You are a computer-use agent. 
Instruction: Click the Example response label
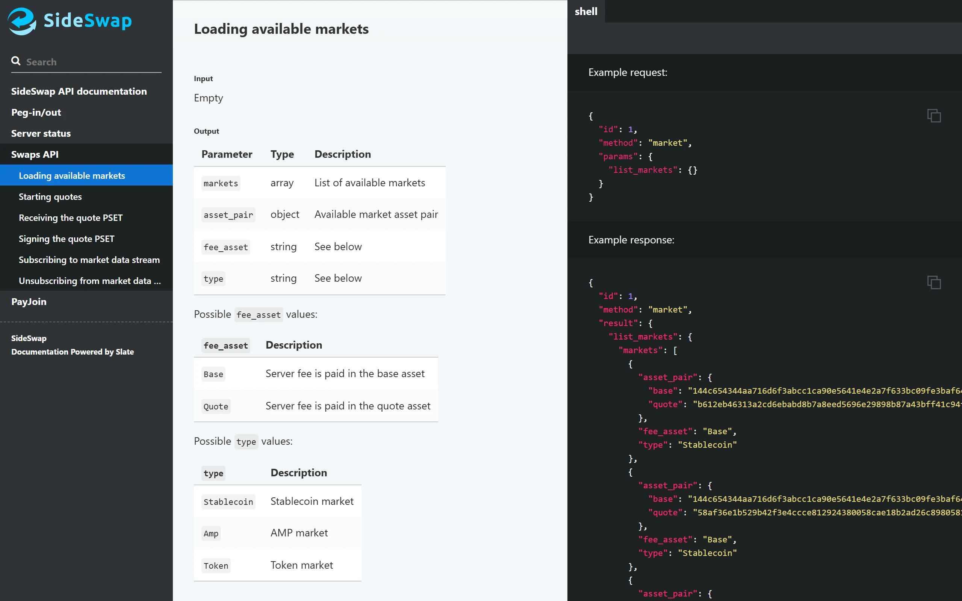point(631,240)
